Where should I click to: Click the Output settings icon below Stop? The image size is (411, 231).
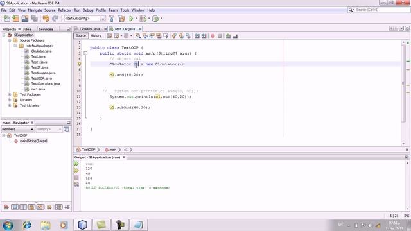tap(76, 184)
